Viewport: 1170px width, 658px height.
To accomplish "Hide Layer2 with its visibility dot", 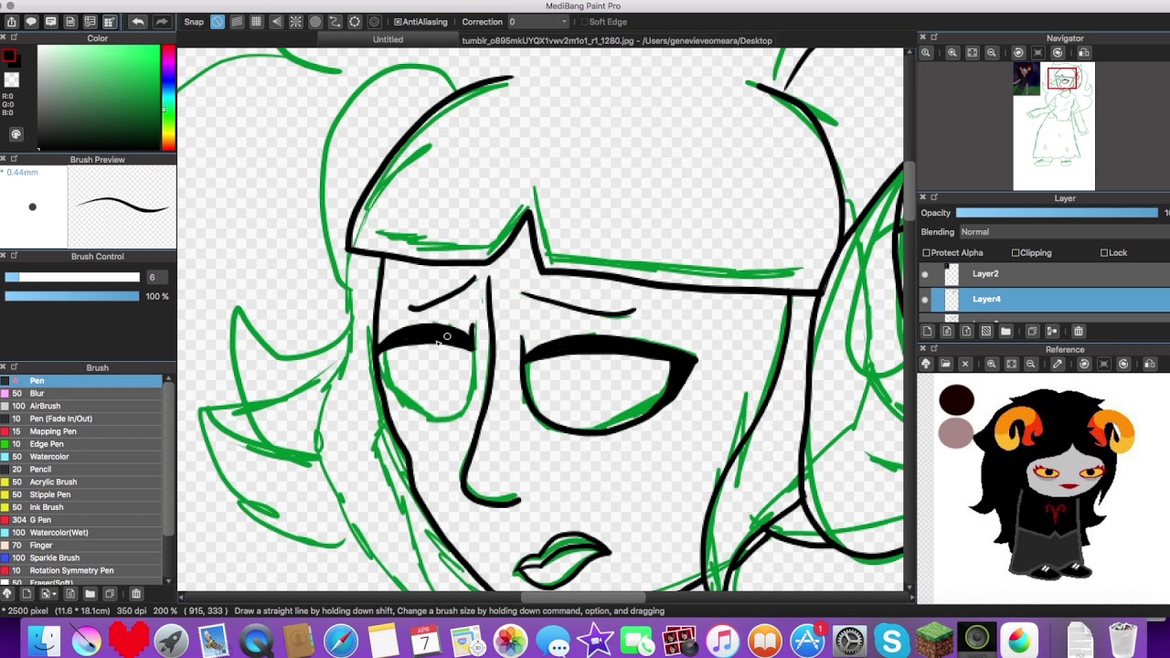I will 925,274.
